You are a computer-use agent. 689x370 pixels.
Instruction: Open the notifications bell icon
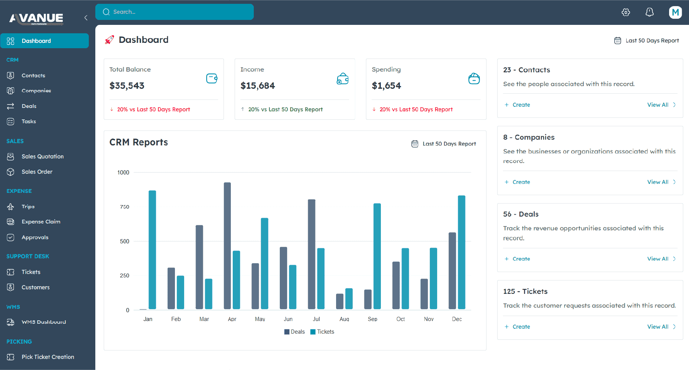(649, 12)
